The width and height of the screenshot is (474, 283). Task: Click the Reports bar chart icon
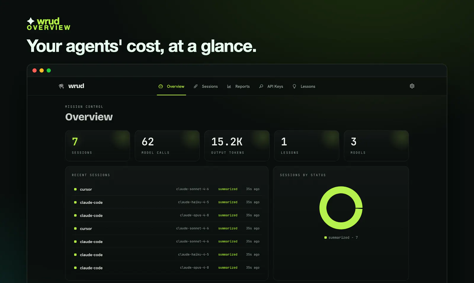coord(229,86)
